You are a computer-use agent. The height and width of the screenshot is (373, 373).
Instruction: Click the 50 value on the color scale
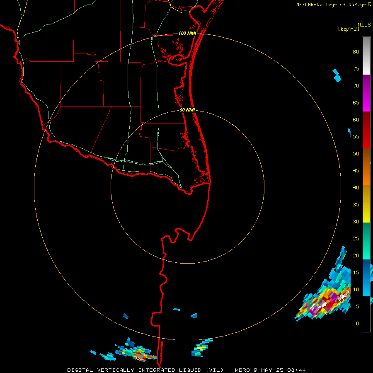coord(356,153)
